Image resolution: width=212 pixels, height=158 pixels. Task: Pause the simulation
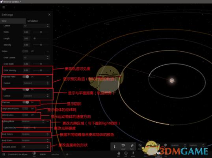coord(4,154)
